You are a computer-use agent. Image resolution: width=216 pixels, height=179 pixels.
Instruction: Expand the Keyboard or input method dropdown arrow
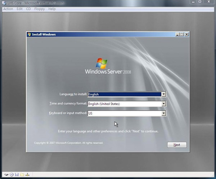click(163, 113)
